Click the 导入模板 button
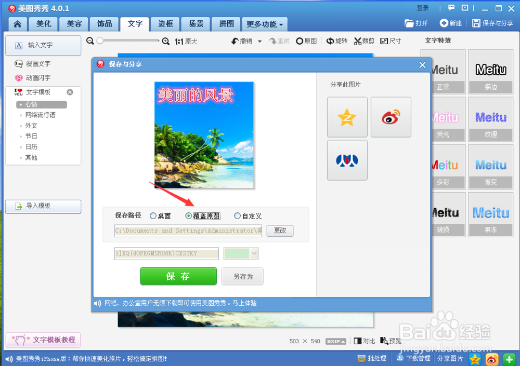Image resolution: width=520 pixels, height=366 pixels. coord(43,206)
